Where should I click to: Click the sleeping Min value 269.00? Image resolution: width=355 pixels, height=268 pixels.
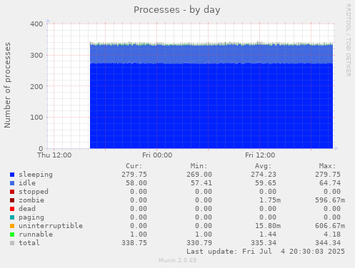click(x=199, y=175)
